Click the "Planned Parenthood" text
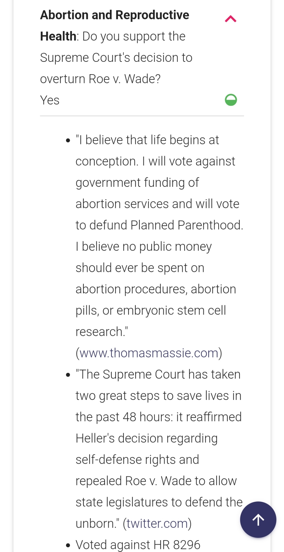Screen dimensions: 284x552 point(186,225)
